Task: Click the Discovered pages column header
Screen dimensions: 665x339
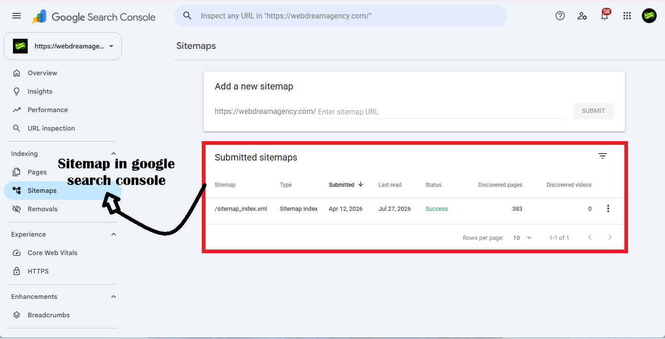Action: pyautogui.click(x=500, y=185)
